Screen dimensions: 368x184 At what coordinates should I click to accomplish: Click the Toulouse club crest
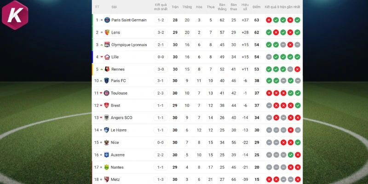point(107,93)
